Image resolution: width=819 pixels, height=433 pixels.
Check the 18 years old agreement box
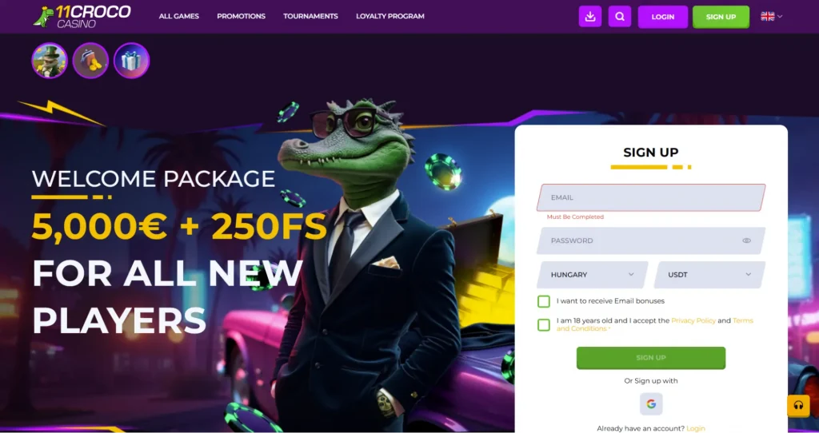click(544, 325)
